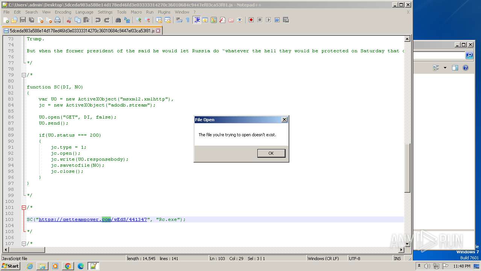Screen dimensions: 481x271
Task: Collapse the comment fold at line 79
Action: pos(24,75)
